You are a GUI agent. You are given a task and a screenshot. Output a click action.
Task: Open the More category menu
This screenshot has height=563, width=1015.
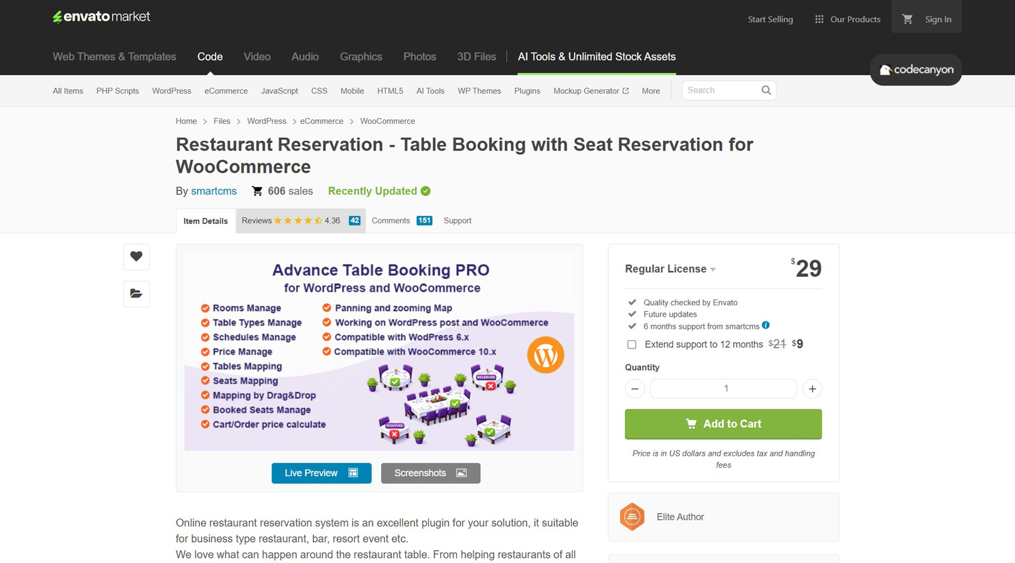651,91
